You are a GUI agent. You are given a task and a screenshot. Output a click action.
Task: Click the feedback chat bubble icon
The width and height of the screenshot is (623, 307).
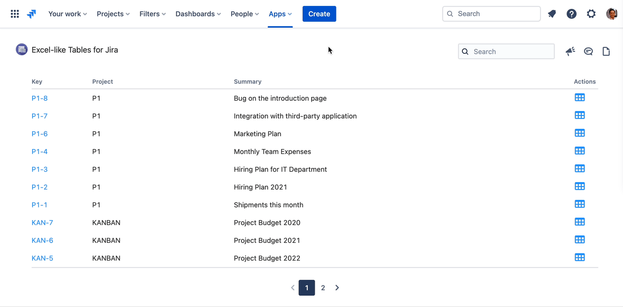(588, 51)
